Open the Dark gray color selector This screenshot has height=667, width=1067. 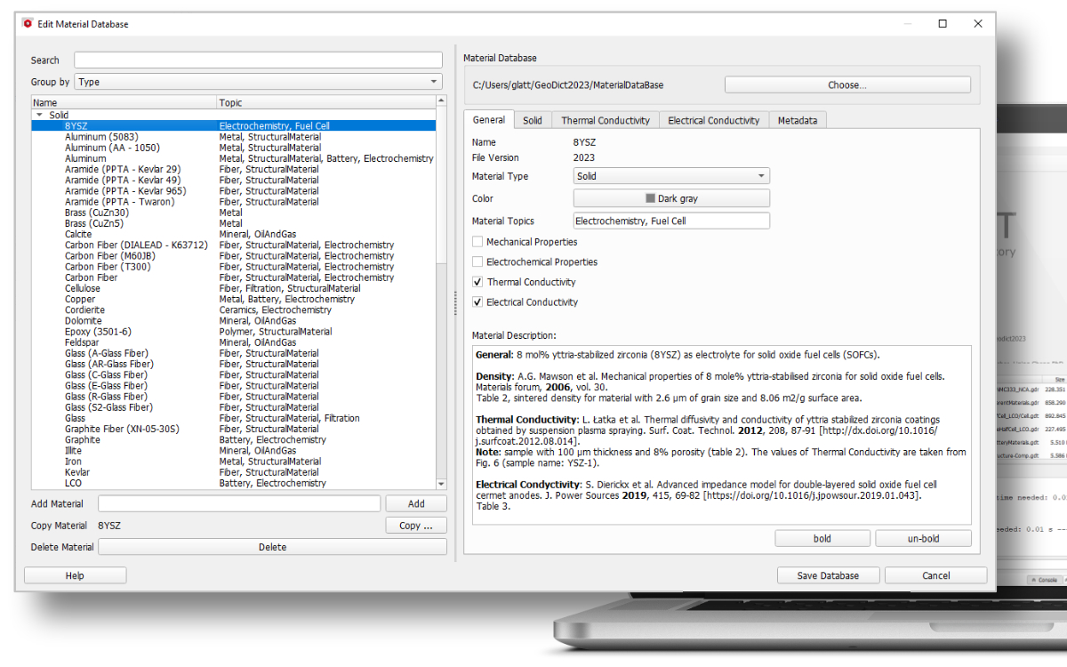(670, 197)
